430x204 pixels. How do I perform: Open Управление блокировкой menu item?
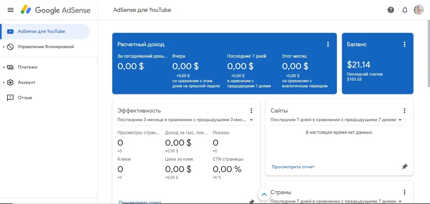pos(46,47)
